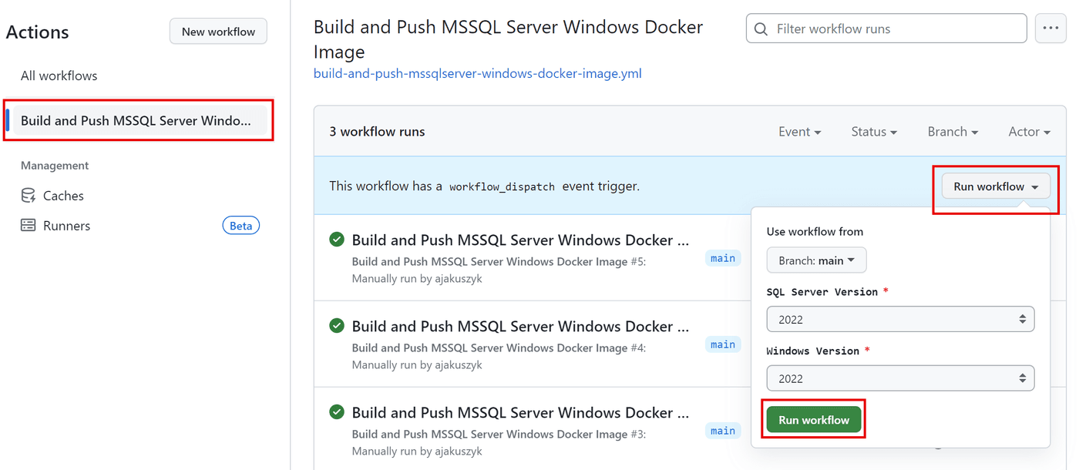Screen dimensions: 1079x470
Task: Open the Branch filter dropdown
Action: coord(952,131)
